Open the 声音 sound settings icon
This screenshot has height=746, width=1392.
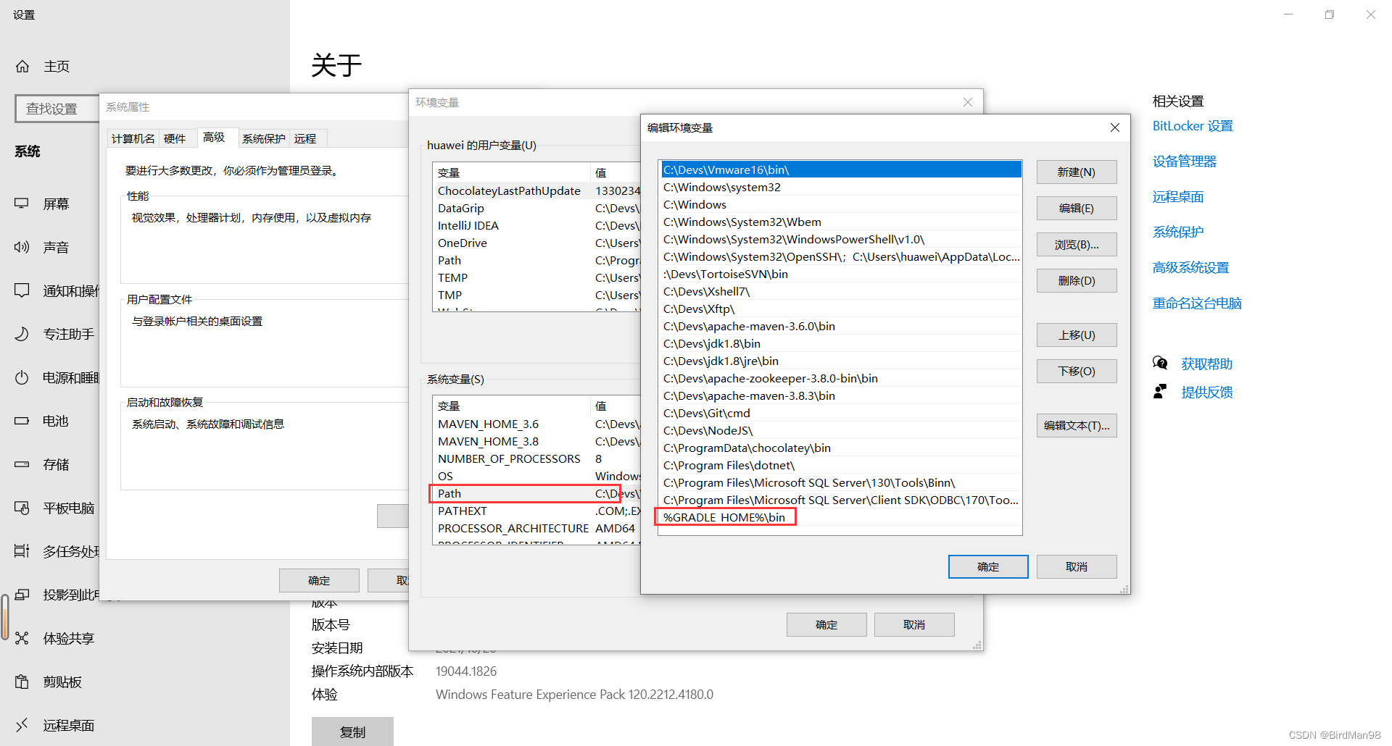[22, 247]
